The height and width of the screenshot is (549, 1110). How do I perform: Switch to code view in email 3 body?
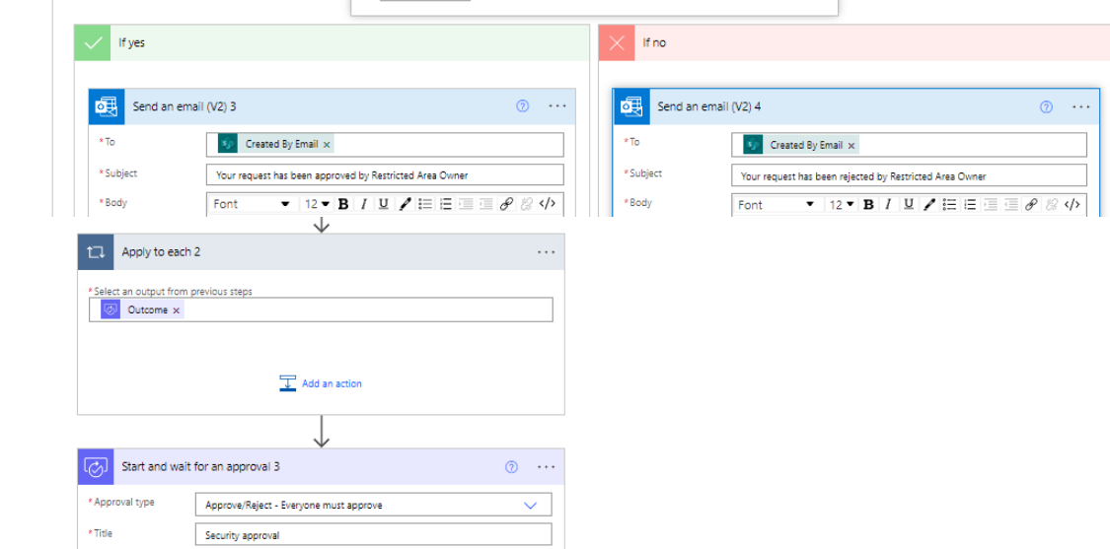(548, 204)
